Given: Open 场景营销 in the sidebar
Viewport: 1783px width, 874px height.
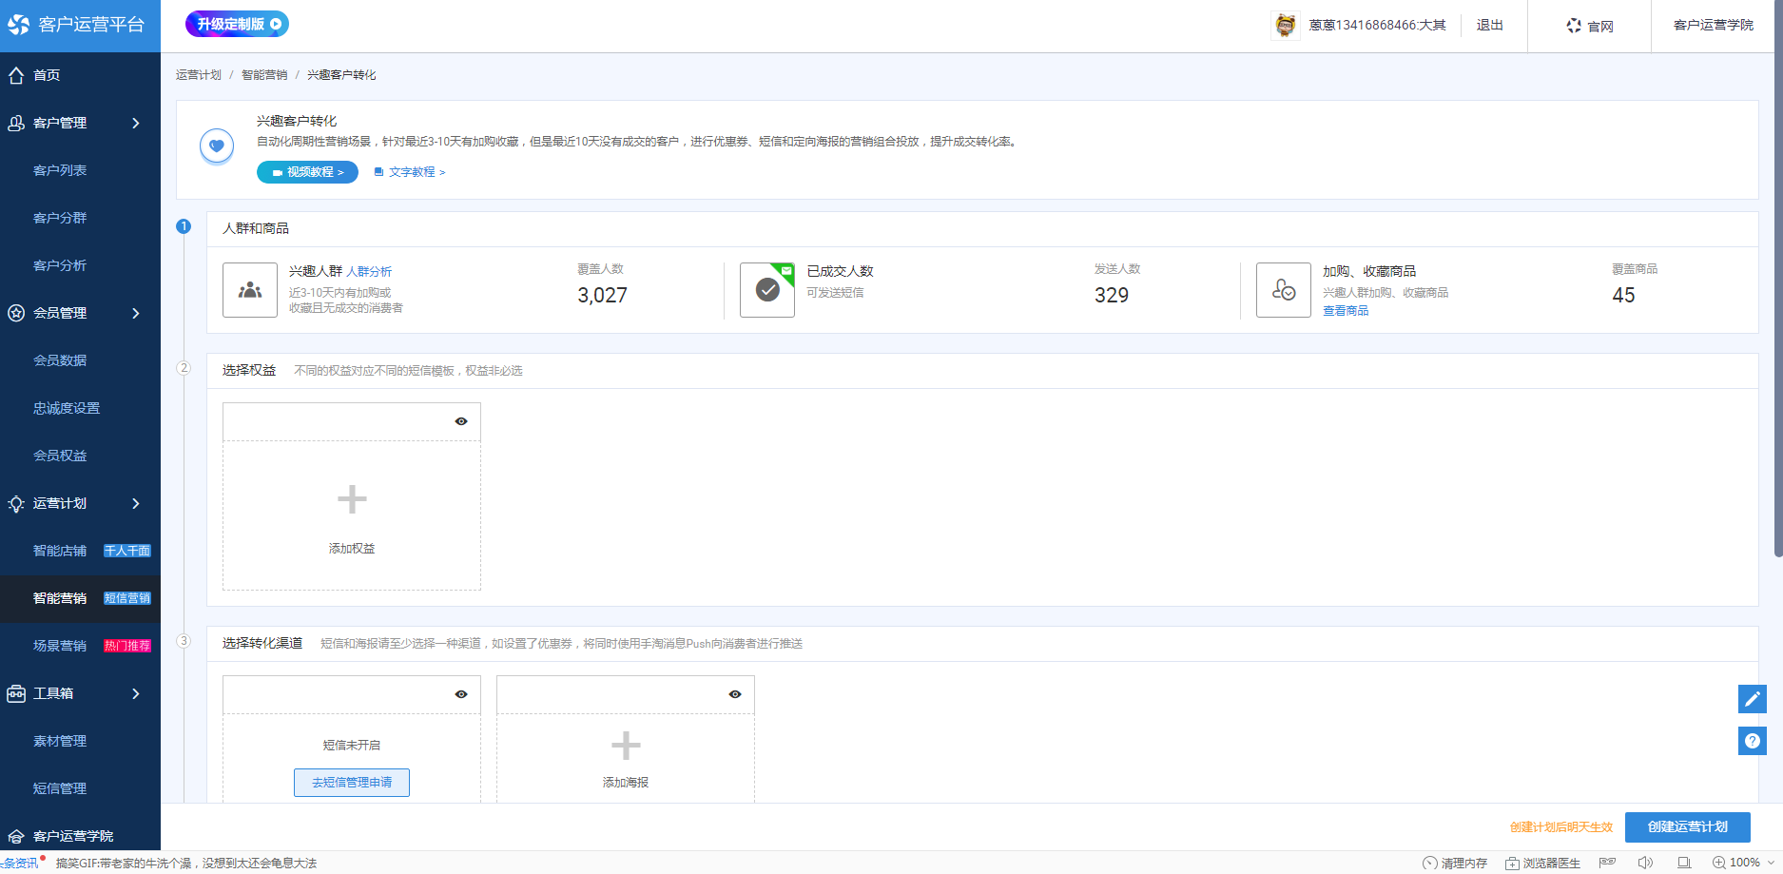Looking at the screenshot, I should click(x=60, y=646).
